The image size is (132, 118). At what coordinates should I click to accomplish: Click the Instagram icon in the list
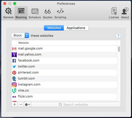pyautogui.click(x=14, y=85)
